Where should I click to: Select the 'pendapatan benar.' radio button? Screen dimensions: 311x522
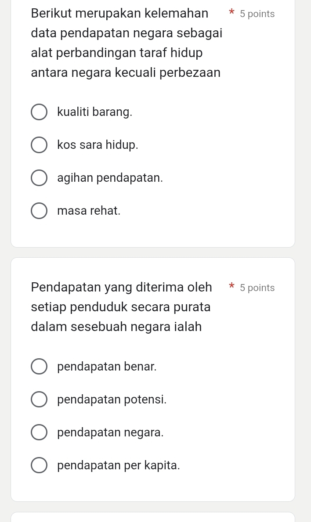39,367
